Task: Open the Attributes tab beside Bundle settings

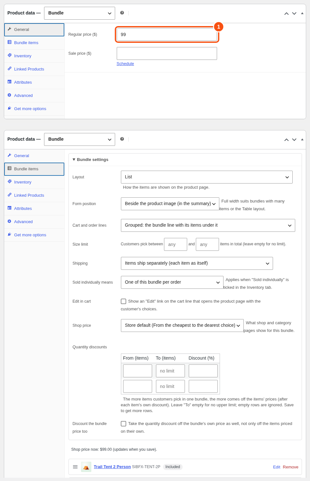Action: [34, 209]
